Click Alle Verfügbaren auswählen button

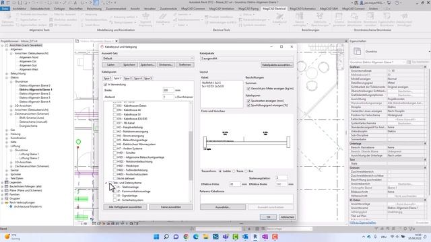pyautogui.click(x=125, y=207)
